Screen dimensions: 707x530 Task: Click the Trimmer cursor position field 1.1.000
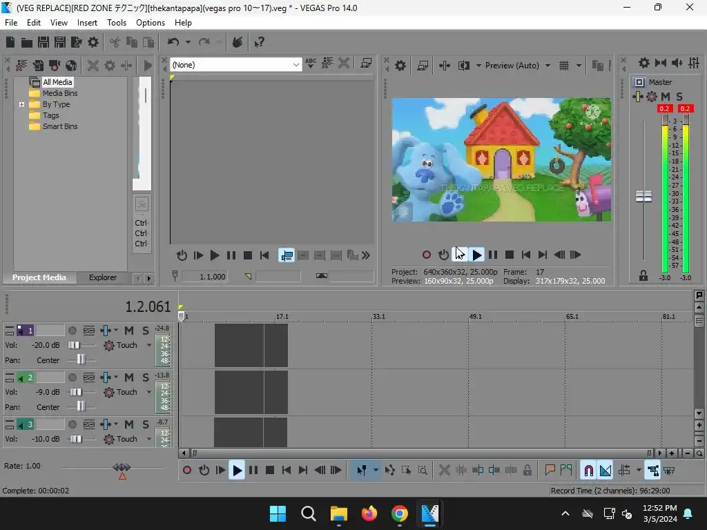pyautogui.click(x=204, y=276)
